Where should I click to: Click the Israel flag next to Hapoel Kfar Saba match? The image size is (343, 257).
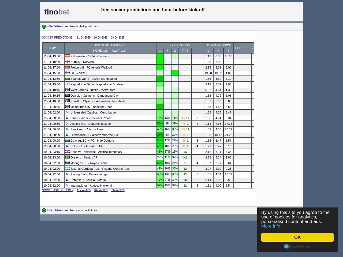pyautogui.click(x=68, y=84)
